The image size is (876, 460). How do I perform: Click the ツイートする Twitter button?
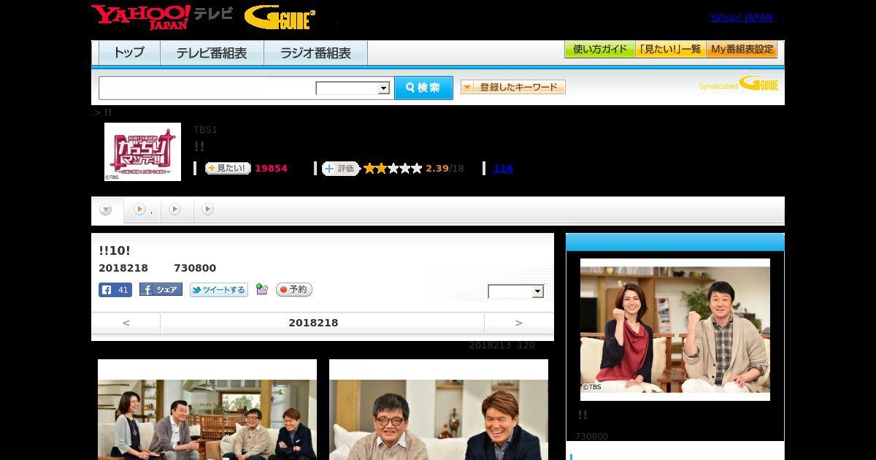pyautogui.click(x=218, y=290)
